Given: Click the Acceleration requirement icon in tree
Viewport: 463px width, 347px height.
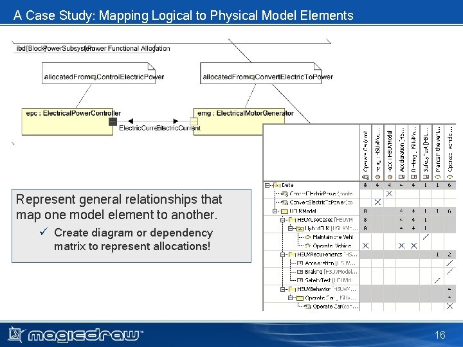Looking at the screenshot, I should click(300, 263).
